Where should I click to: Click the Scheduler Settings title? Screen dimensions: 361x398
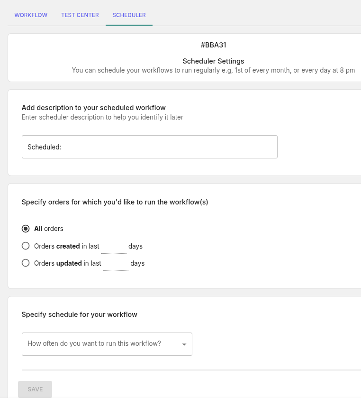tap(213, 61)
